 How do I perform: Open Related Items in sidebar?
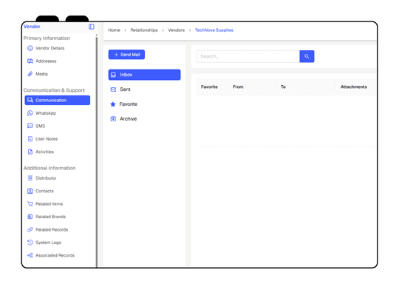click(57, 204)
